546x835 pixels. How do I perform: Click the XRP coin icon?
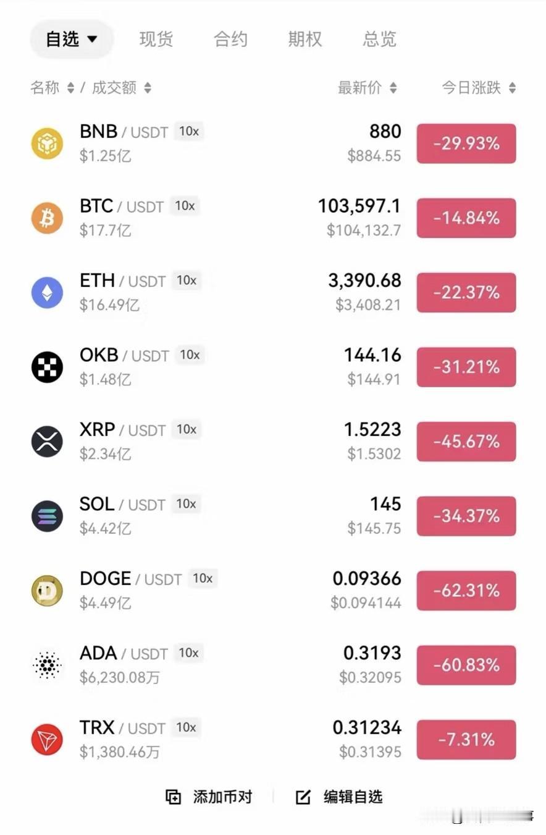(47, 442)
